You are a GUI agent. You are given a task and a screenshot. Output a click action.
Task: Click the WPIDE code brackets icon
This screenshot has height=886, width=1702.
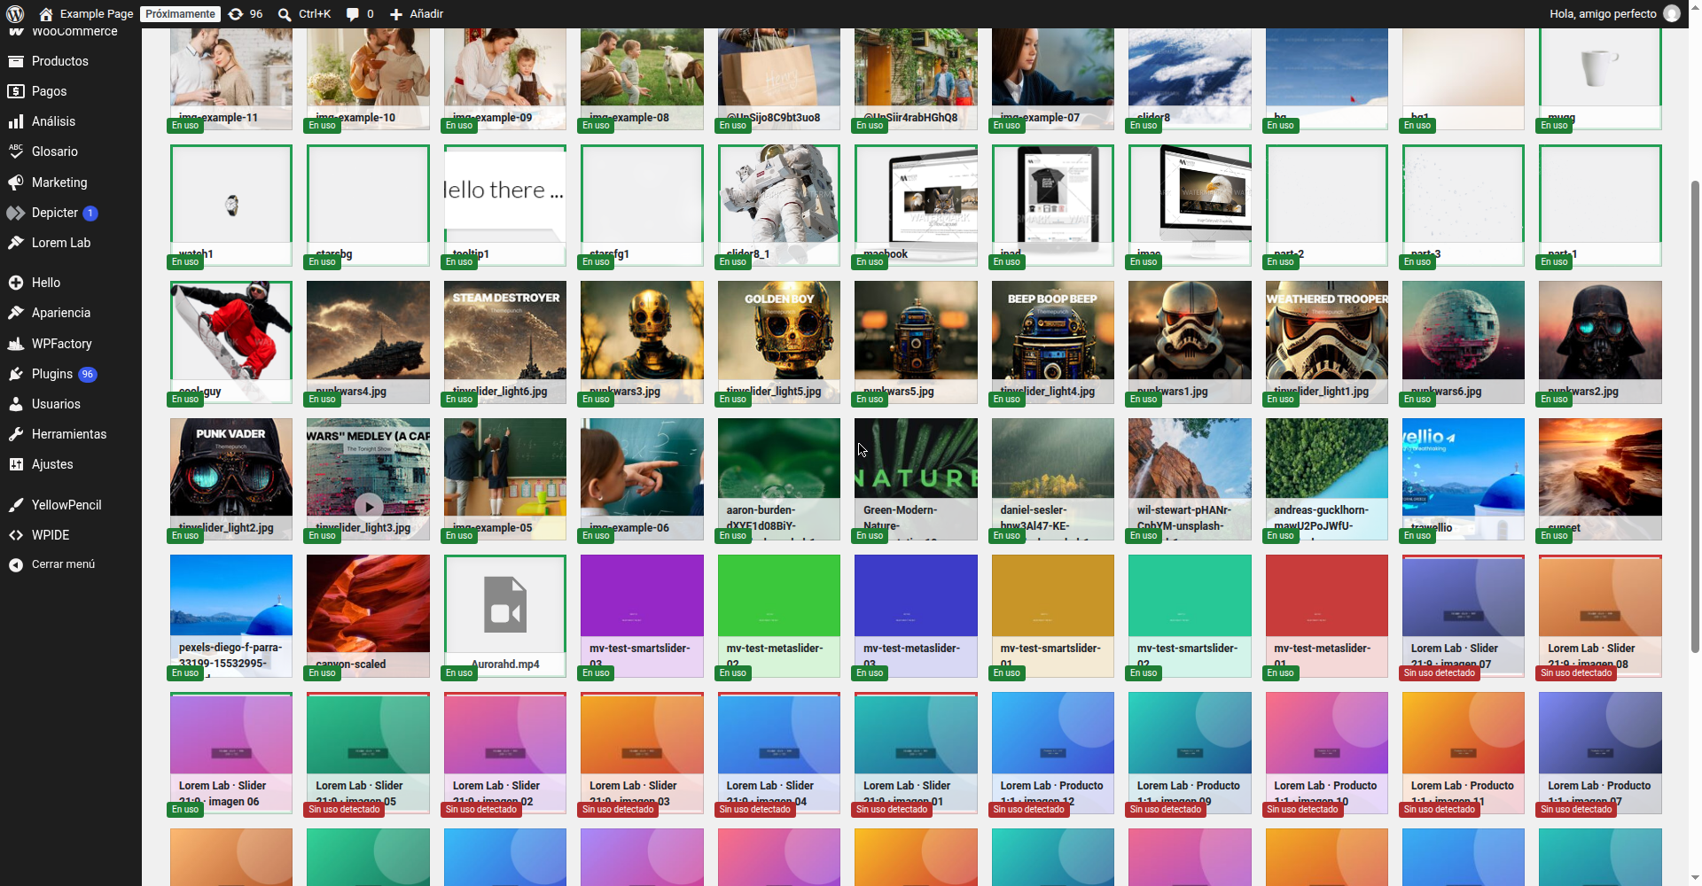[x=16, y=535]
